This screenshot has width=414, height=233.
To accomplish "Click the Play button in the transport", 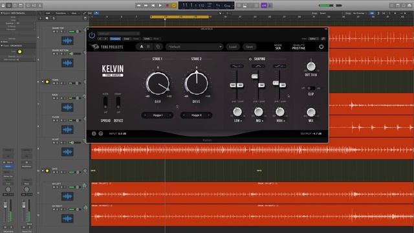I will click(x=160, y=5).
